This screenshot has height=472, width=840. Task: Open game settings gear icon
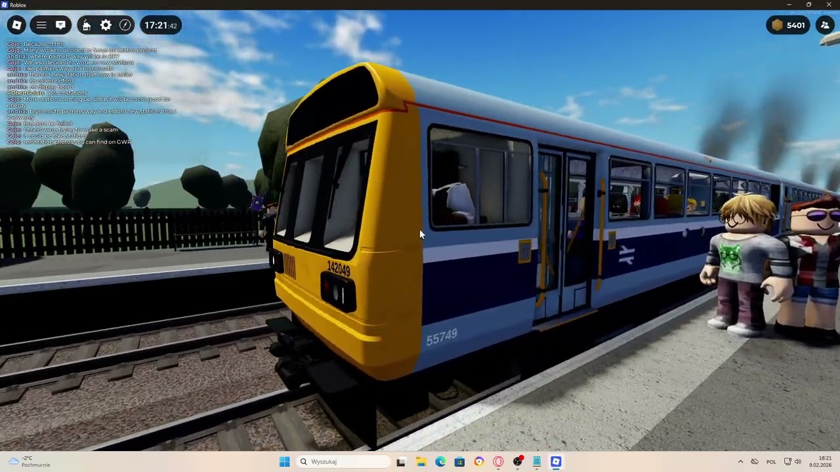pos(106,26)
